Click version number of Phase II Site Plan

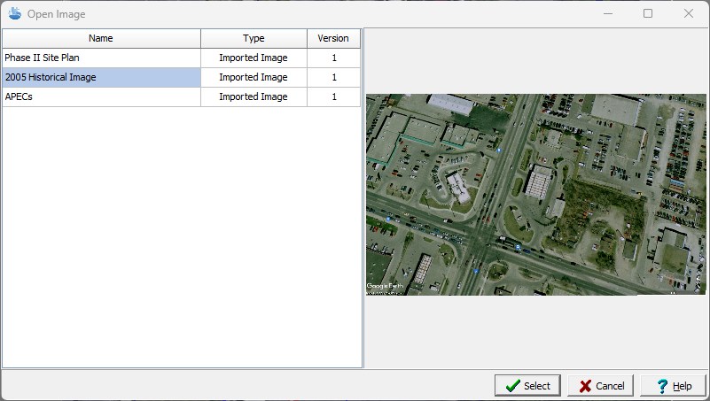334,58
